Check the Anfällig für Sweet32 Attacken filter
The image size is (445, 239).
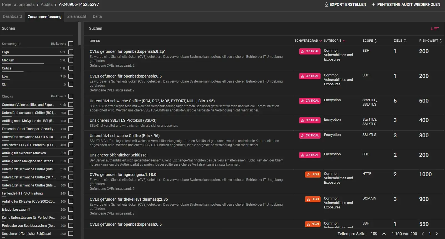tap(71, 153)
